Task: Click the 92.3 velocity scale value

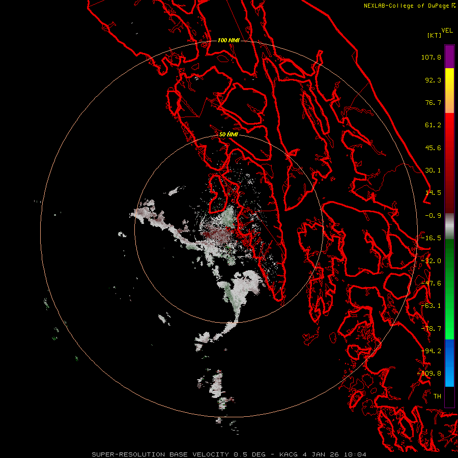Action: click(x=433, y=80)
